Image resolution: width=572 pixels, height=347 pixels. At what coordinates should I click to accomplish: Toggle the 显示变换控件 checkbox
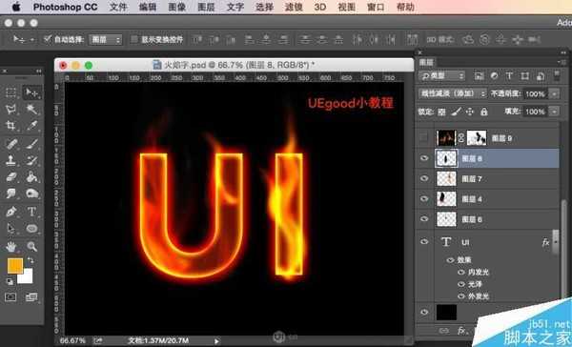[134, 39]
